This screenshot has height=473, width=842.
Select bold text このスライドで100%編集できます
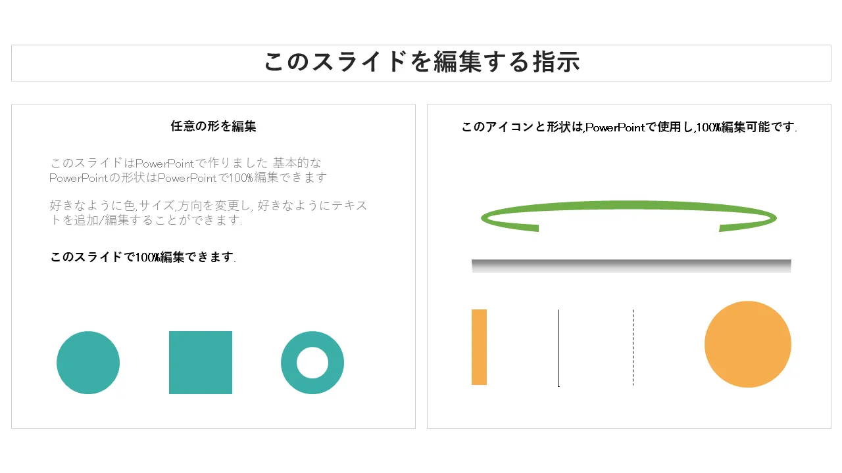143,257
